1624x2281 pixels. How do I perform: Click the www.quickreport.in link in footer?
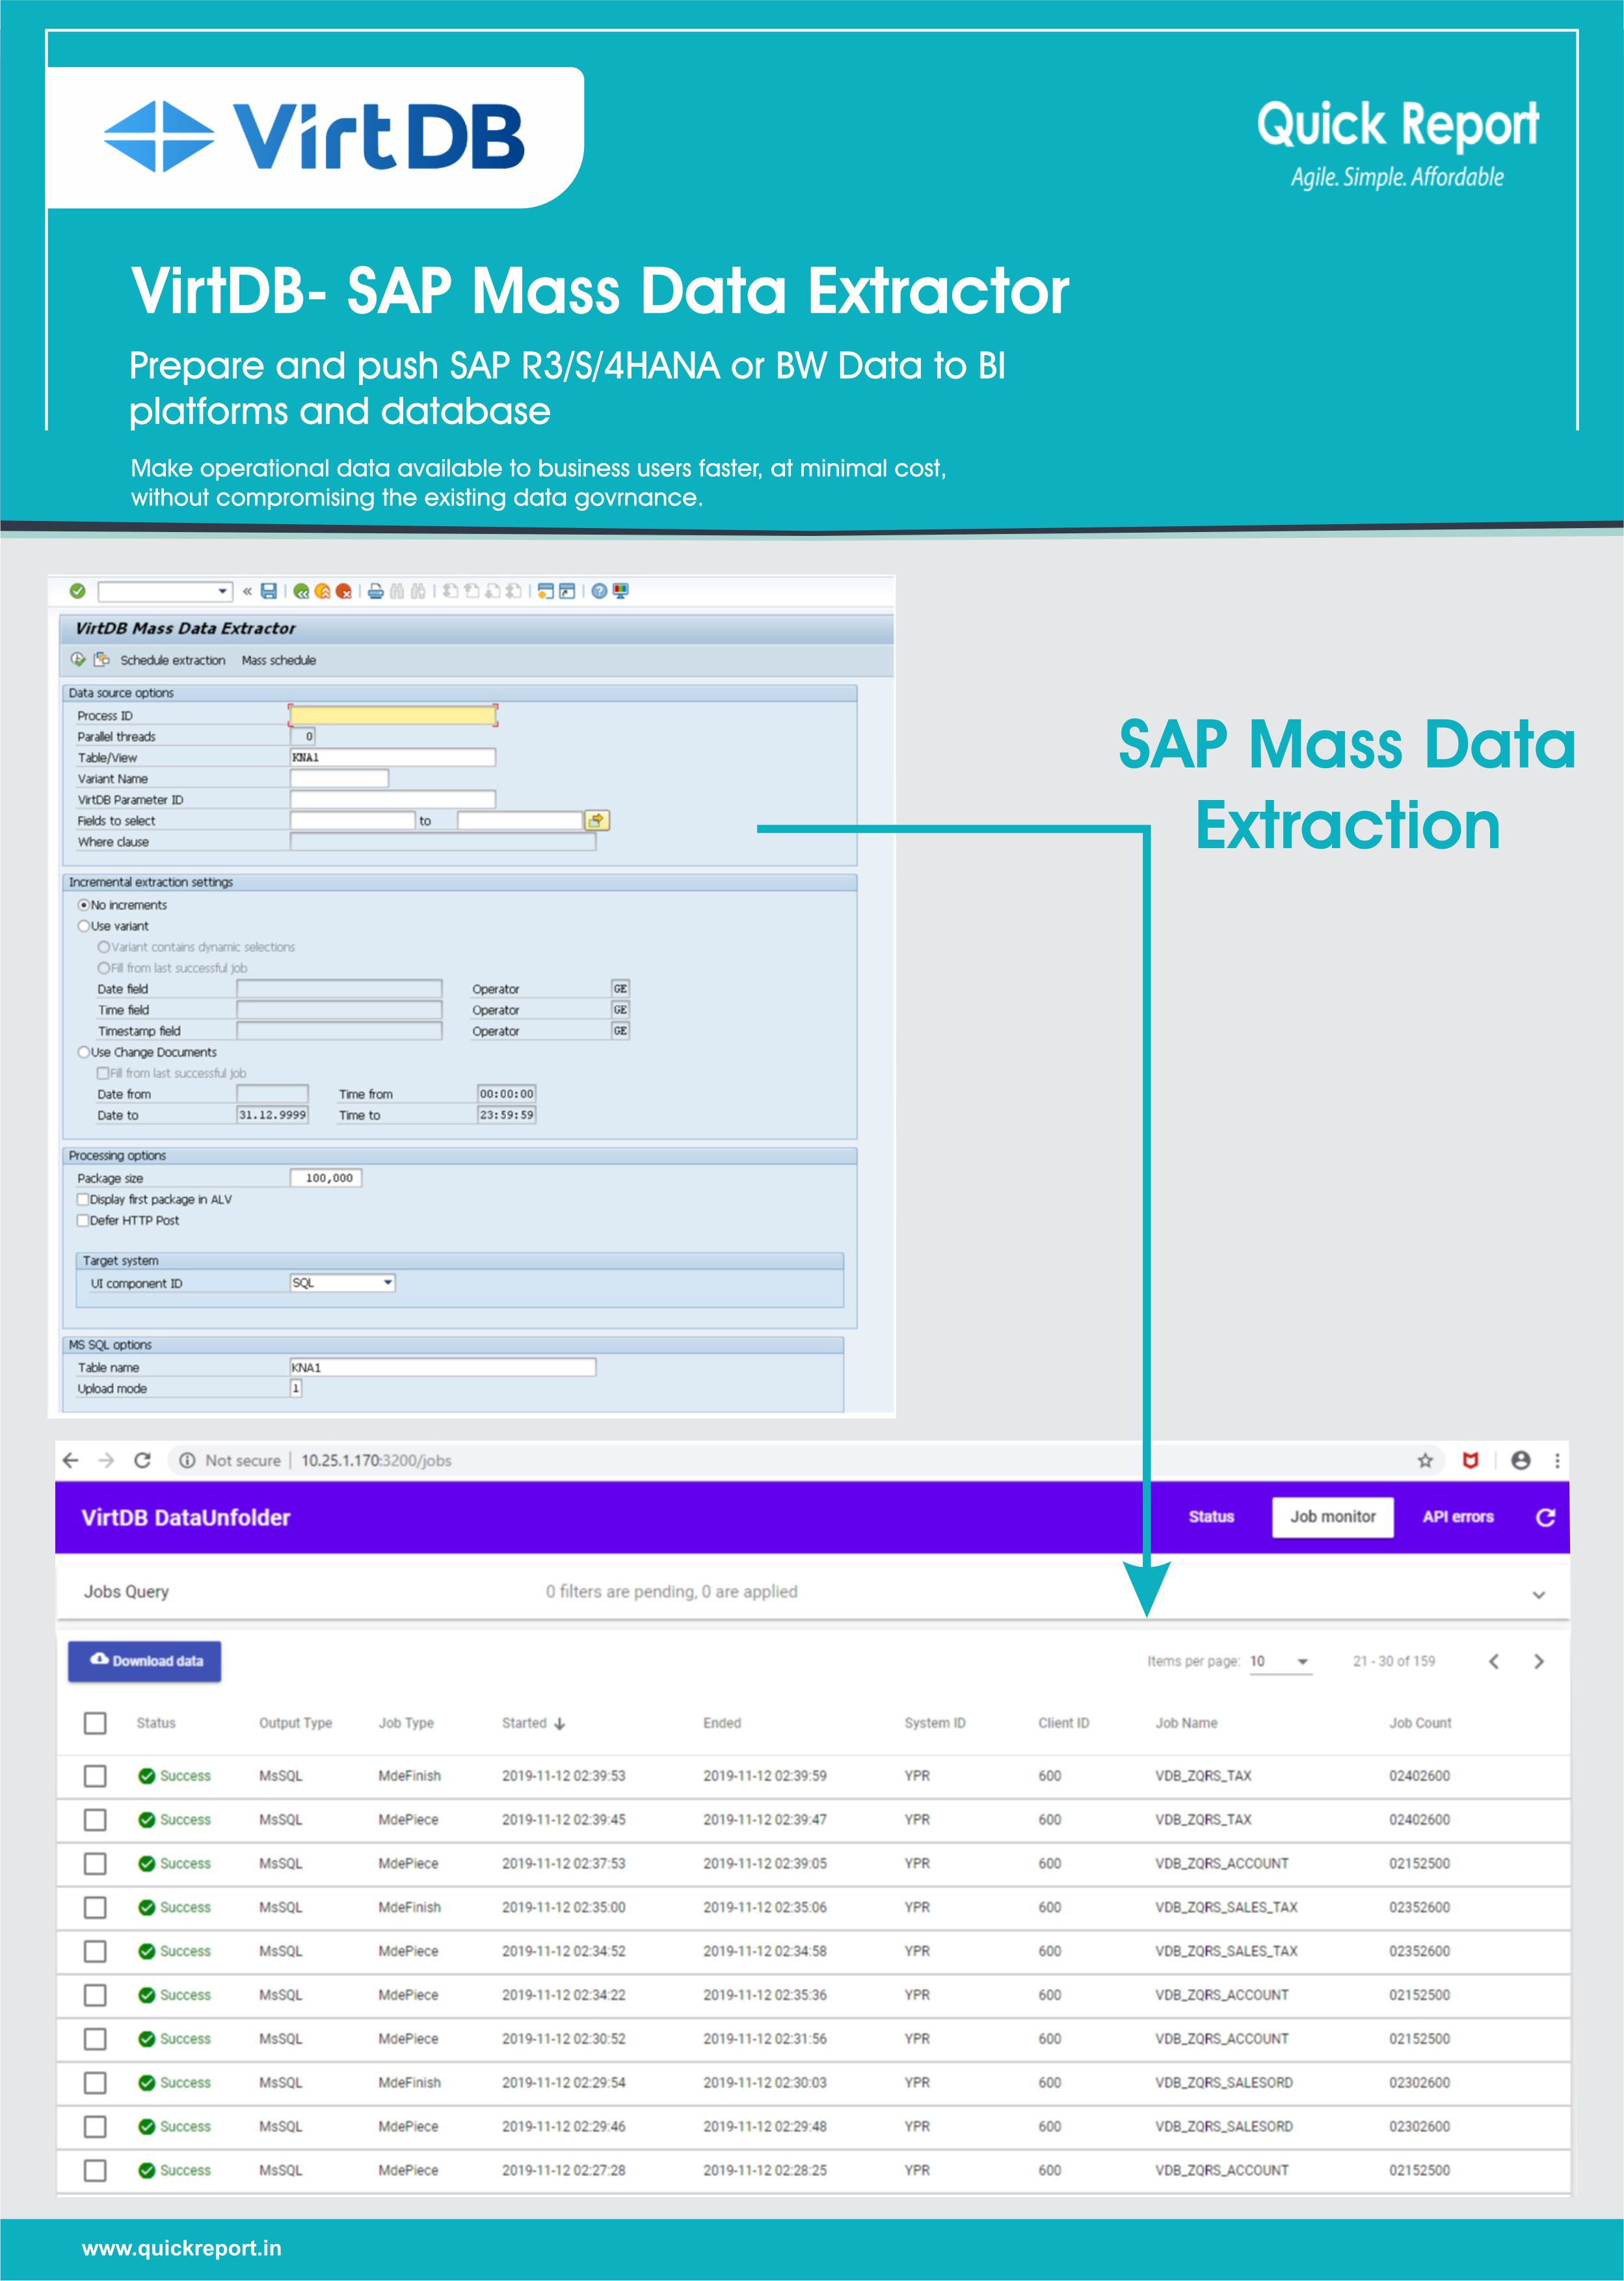tap(182, 2248)
